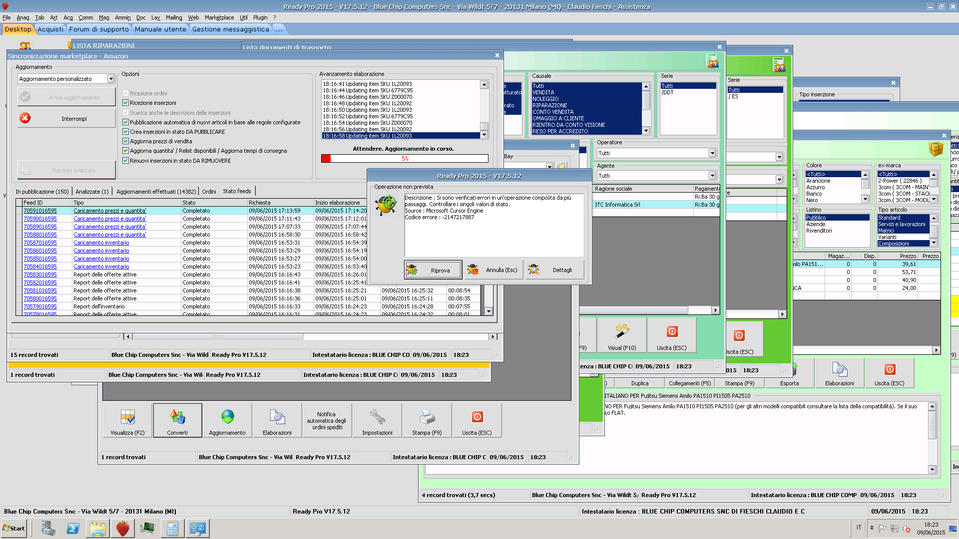This screenshot has height=539, width=959.
Task: Click the Riprova retry icon button
Action: tap(433, 270)
